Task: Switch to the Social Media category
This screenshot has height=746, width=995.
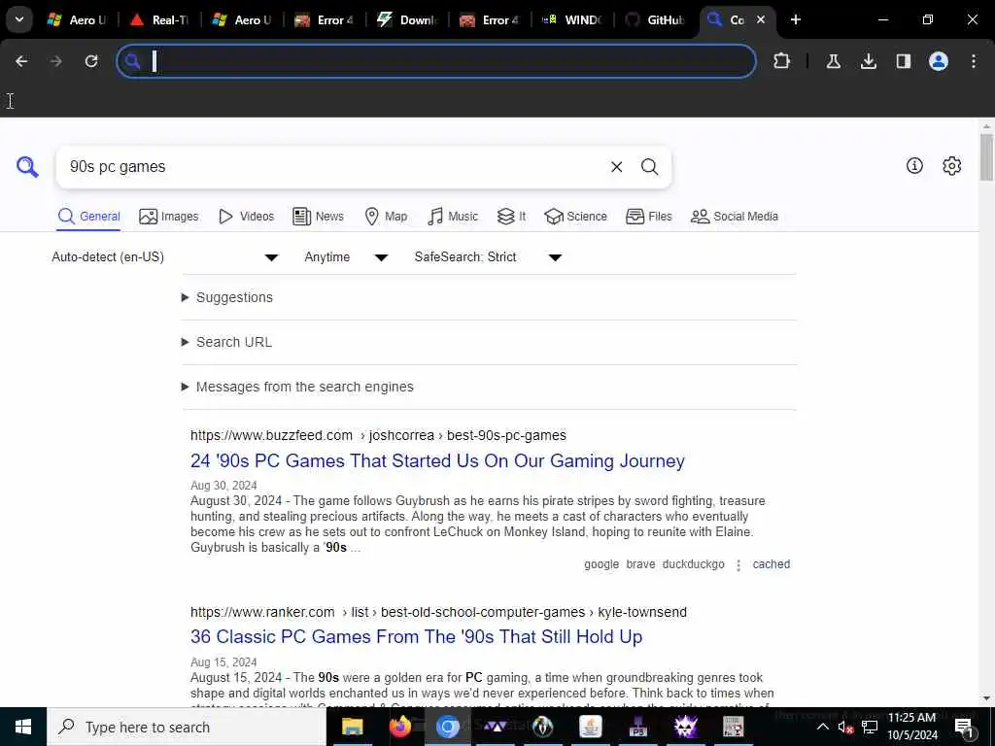Action: pos(735,217)
